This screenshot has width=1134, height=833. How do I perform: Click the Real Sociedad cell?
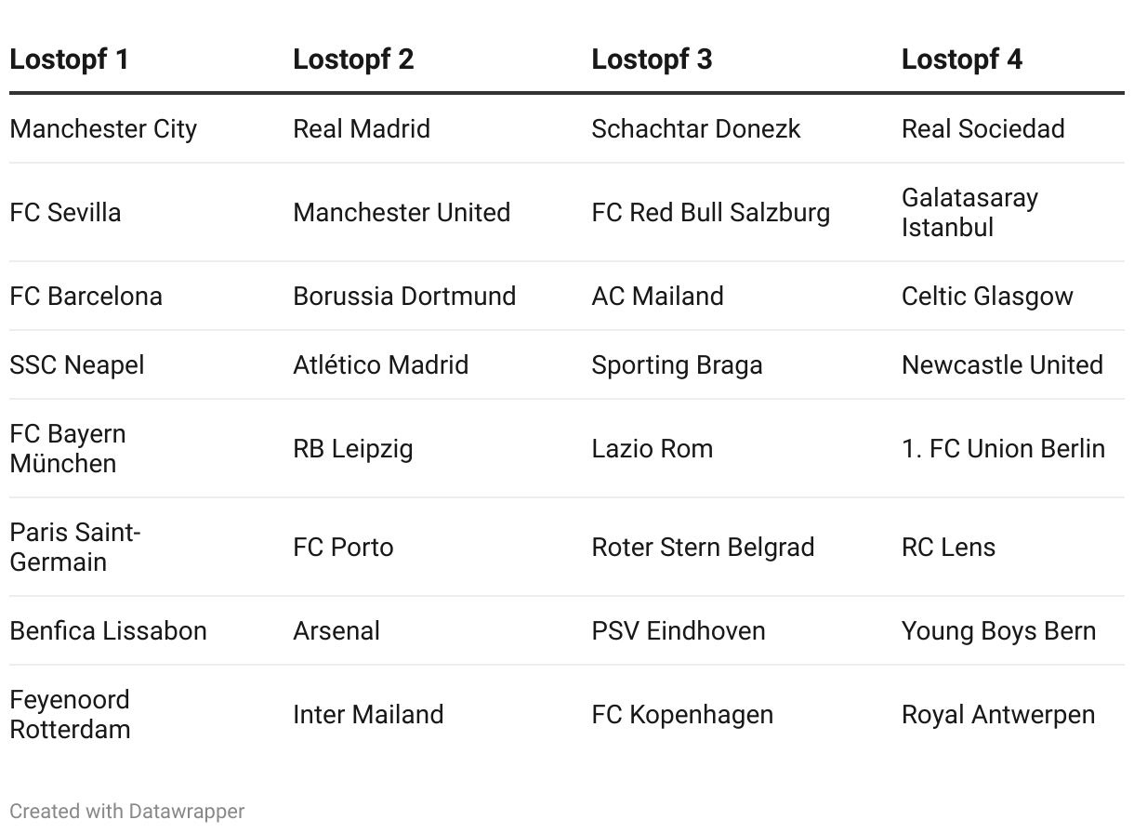(x=982, y=129)
